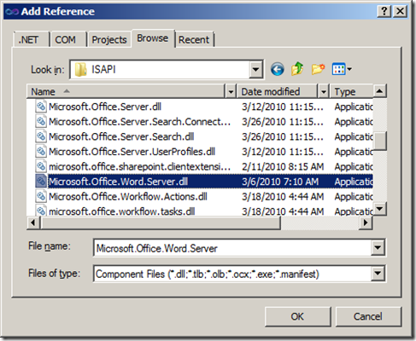Open the View menu icon

point(338,69)
